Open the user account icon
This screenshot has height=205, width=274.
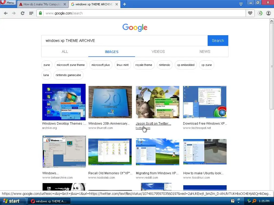click(268, 13)
